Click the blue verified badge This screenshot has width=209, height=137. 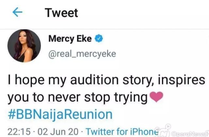[99, 39]
